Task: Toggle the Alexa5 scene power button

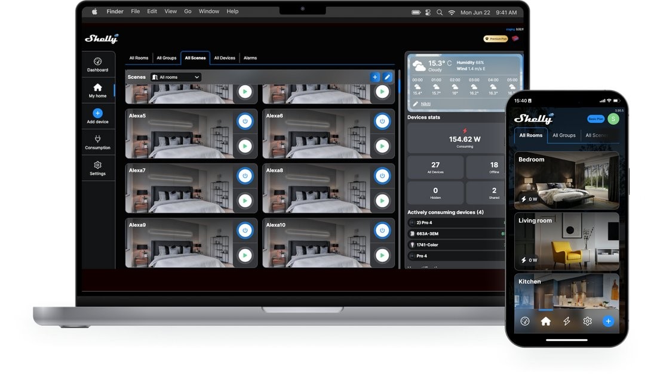Action: pos(245,121)
